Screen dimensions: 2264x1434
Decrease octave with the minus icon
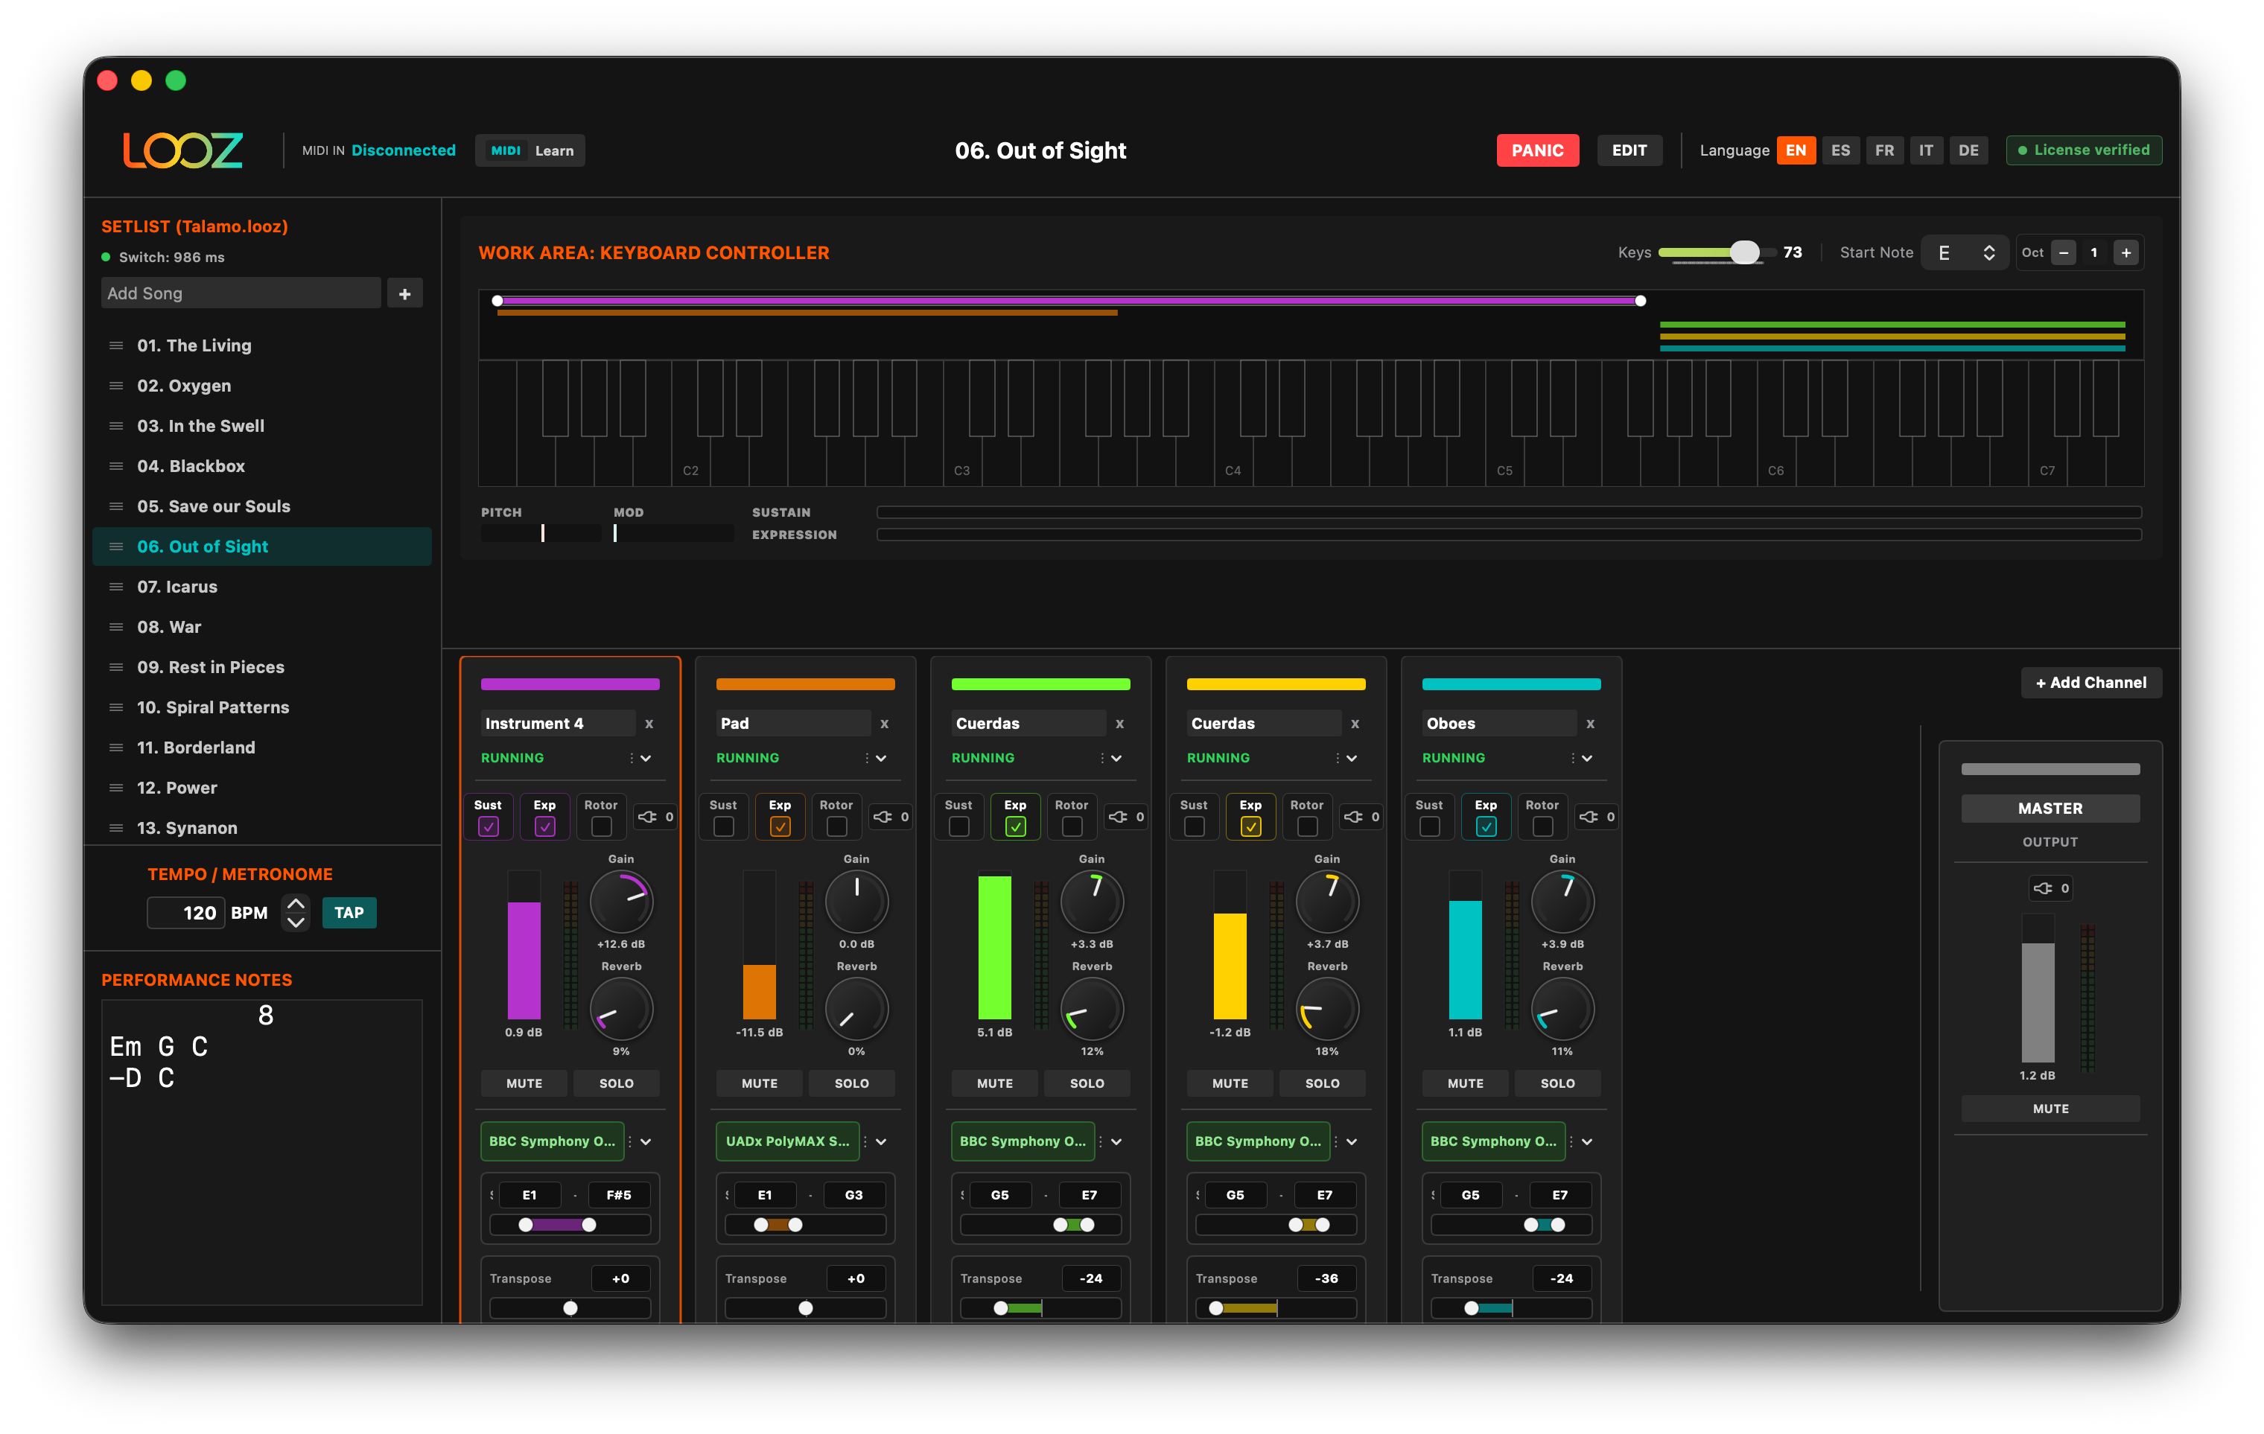[x=2064, y=253]
